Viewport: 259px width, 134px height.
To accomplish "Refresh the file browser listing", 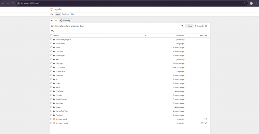I will pyautogui.click(x=206, y=26).
